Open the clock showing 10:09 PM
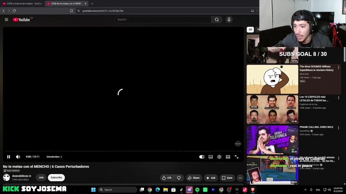The image size is (346, 194). (338, 190)
